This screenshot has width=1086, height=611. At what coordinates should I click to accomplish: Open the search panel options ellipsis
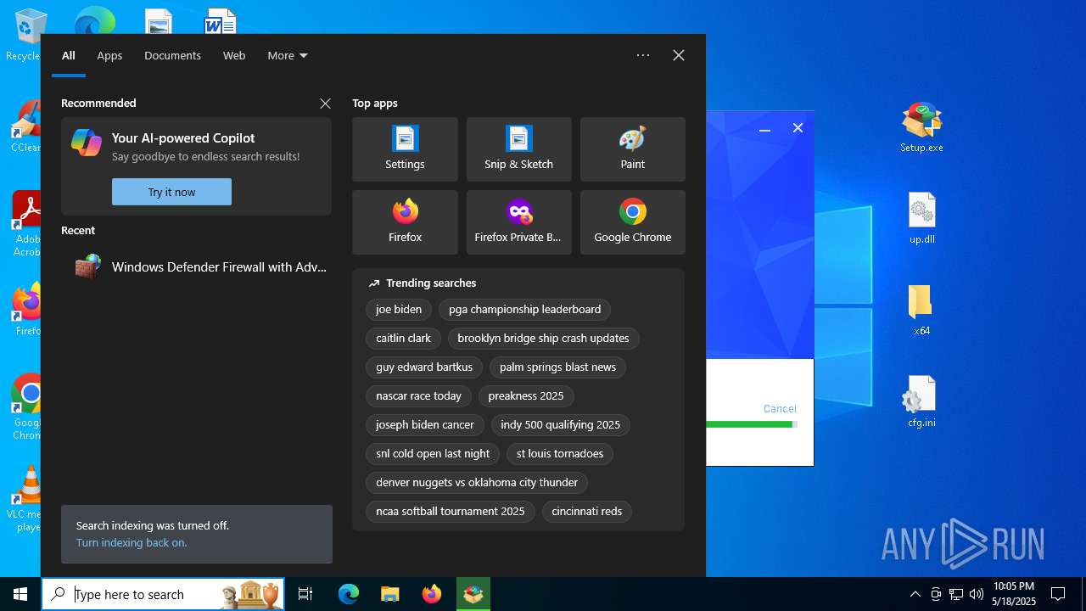pos(643,55)
